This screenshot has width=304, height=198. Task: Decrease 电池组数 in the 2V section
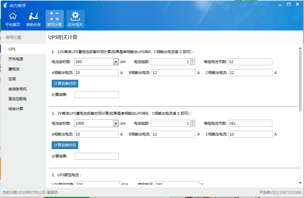tap(192, 125)
